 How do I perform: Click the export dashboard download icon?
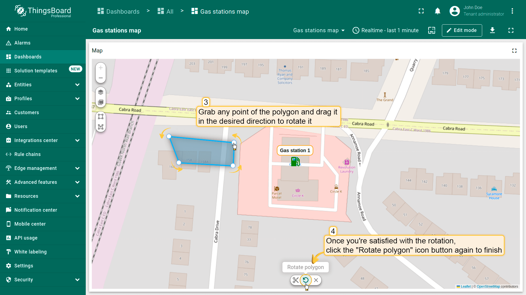[x=492, y=30]
